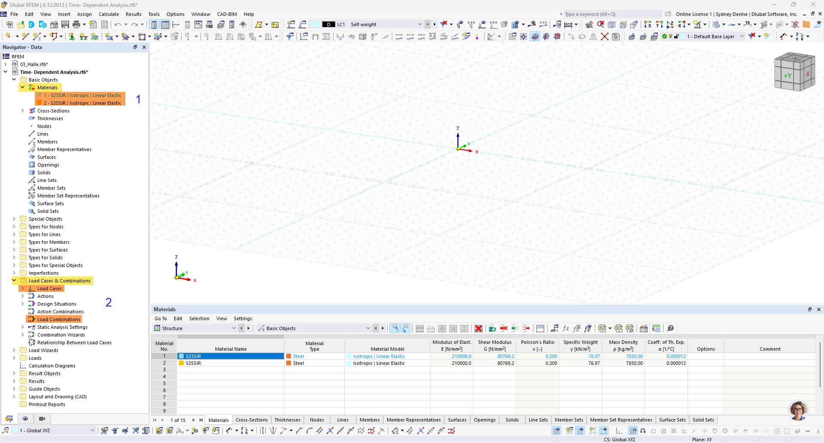
Task: Collapse the Load Cases & Combinations folder
Action: (x=14, y=281)
